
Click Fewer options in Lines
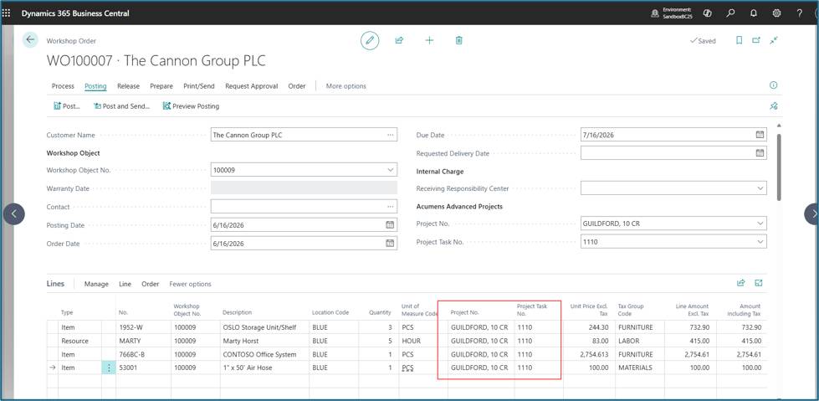coord(190,284)
